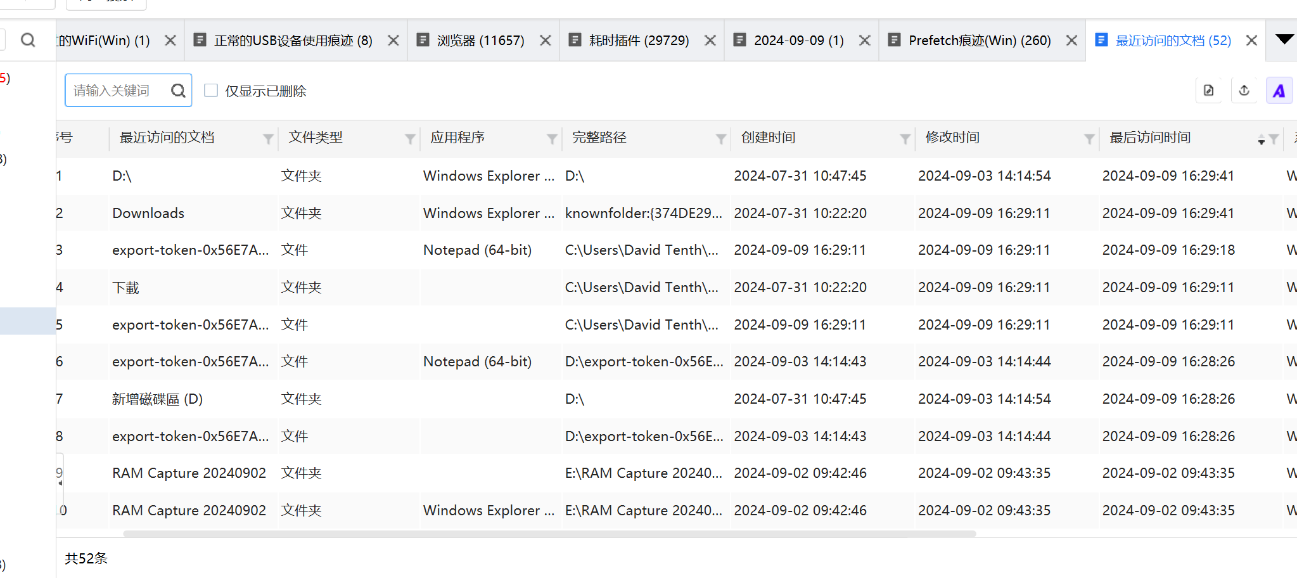This screenshot has width=1297, height=578.
Task: Click the sidebar collapse handle arrow
Action: [60, 482]
